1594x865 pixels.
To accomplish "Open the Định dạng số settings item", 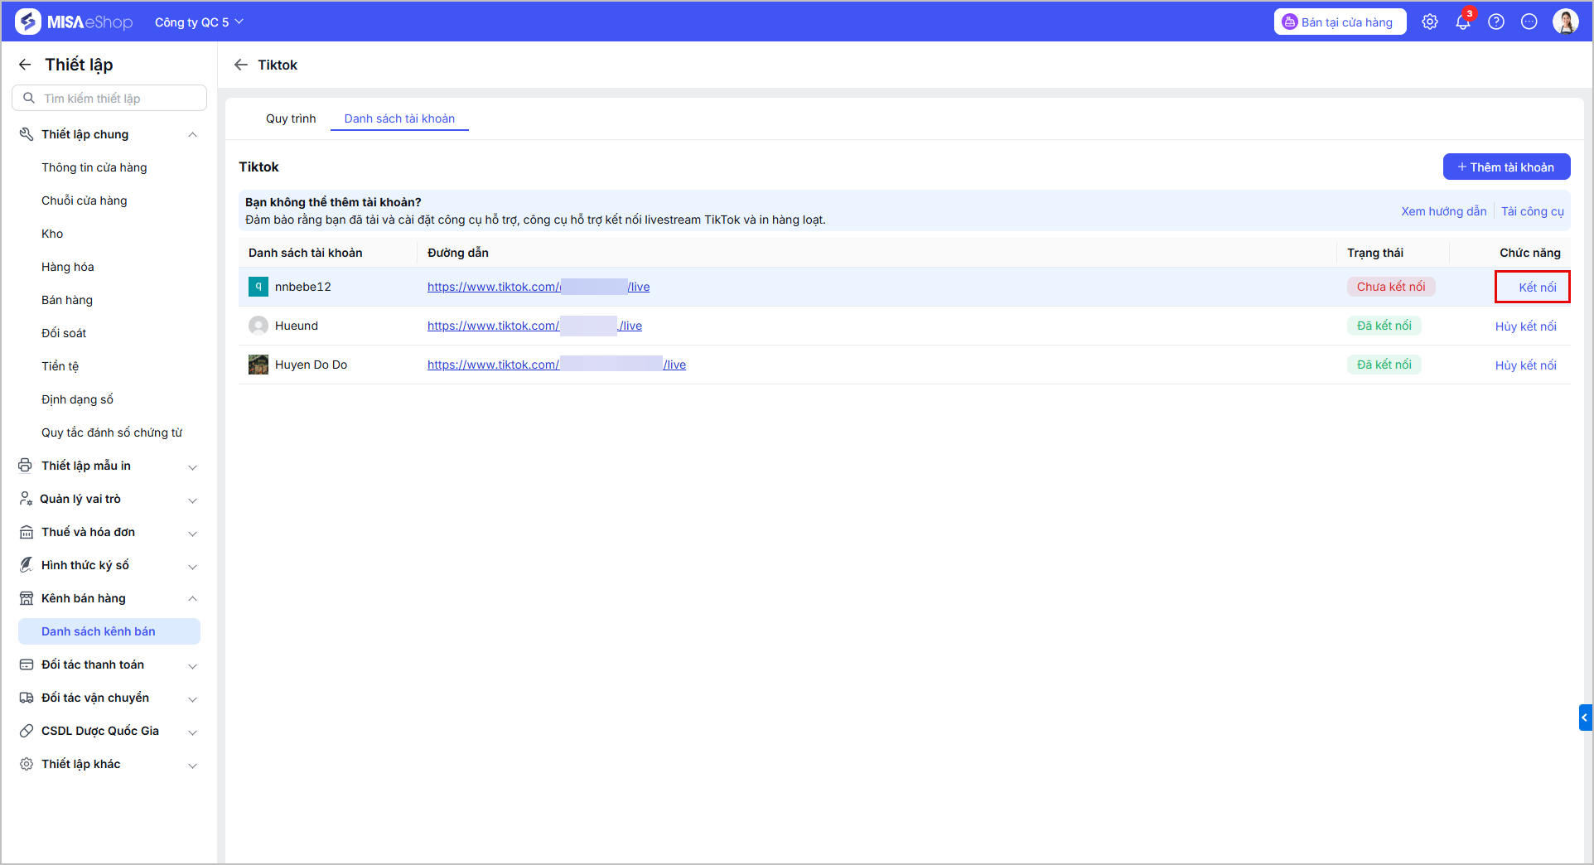I will click(77, 399).
